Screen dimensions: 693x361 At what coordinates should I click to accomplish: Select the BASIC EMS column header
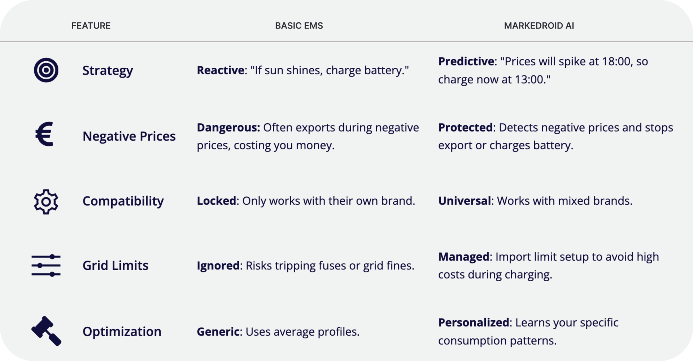299,26
